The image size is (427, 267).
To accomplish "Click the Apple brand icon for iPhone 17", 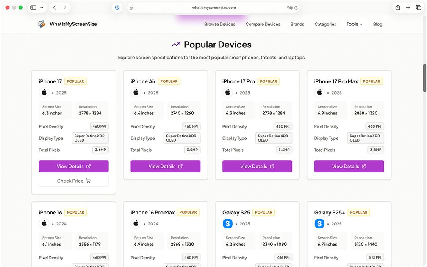I will 44,92.
